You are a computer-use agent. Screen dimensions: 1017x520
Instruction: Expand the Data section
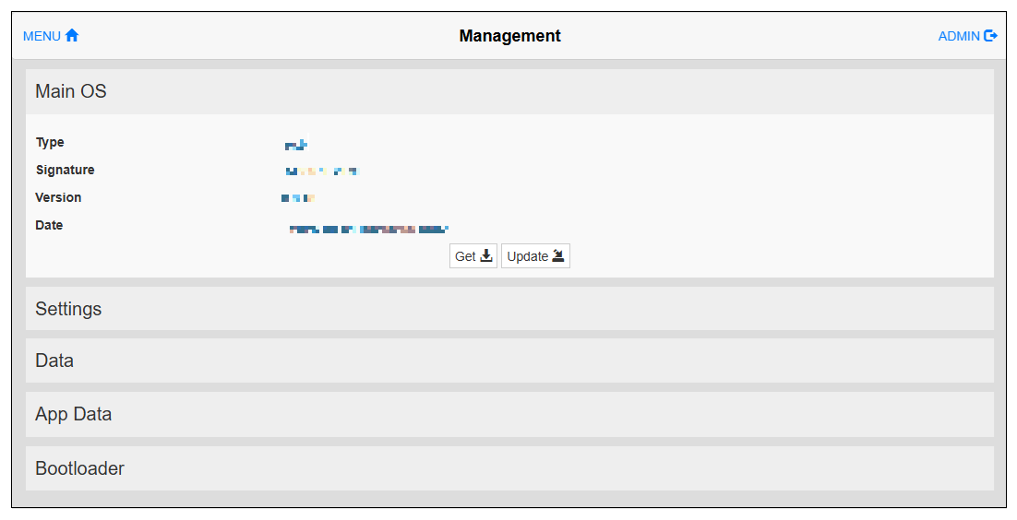pos(54,360)
